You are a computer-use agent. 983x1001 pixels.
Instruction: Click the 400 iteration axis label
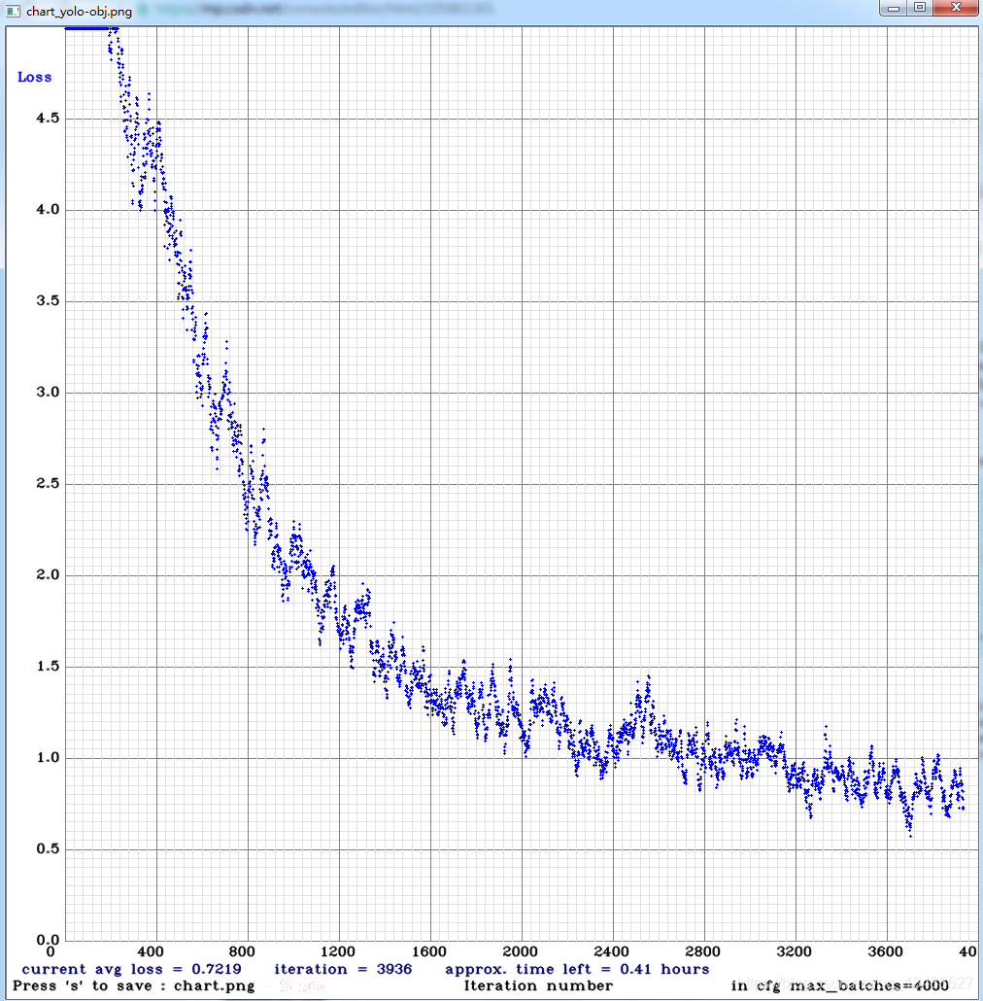click(x=151, y=951)
